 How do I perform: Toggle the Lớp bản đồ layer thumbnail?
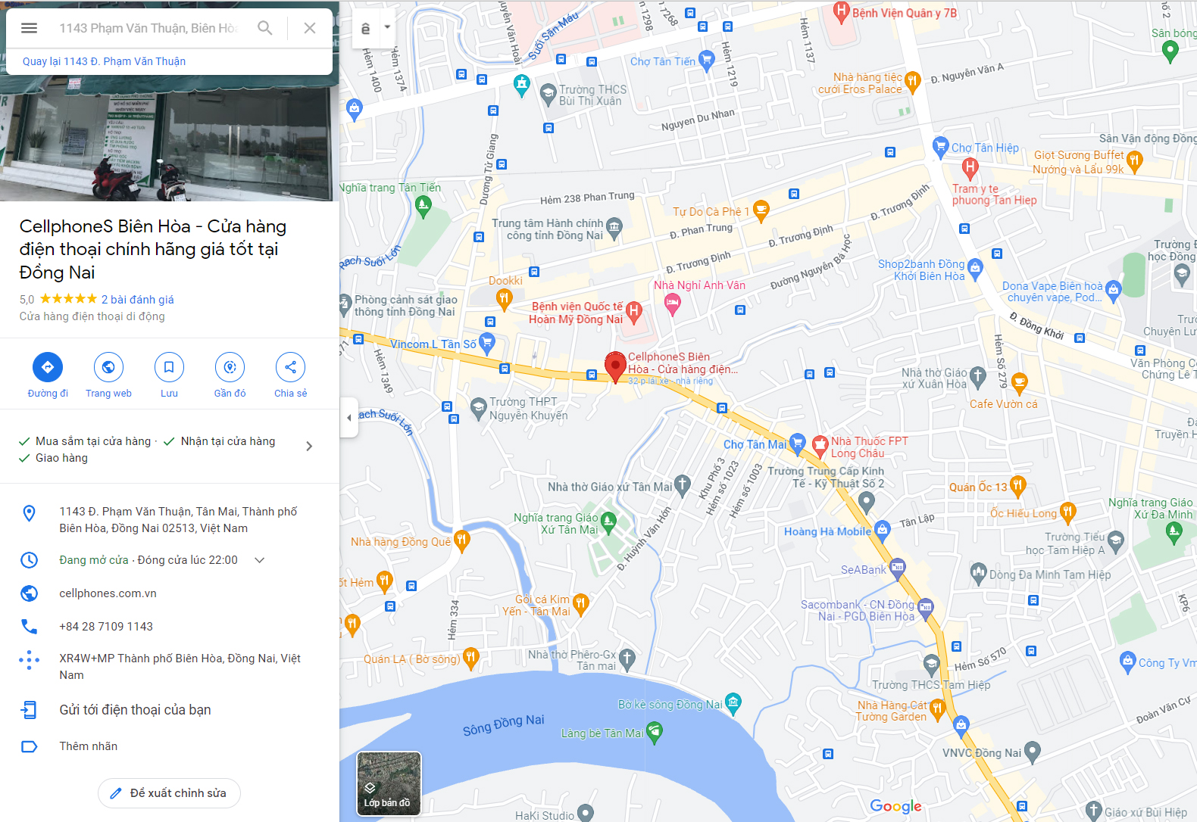(389, 783)
